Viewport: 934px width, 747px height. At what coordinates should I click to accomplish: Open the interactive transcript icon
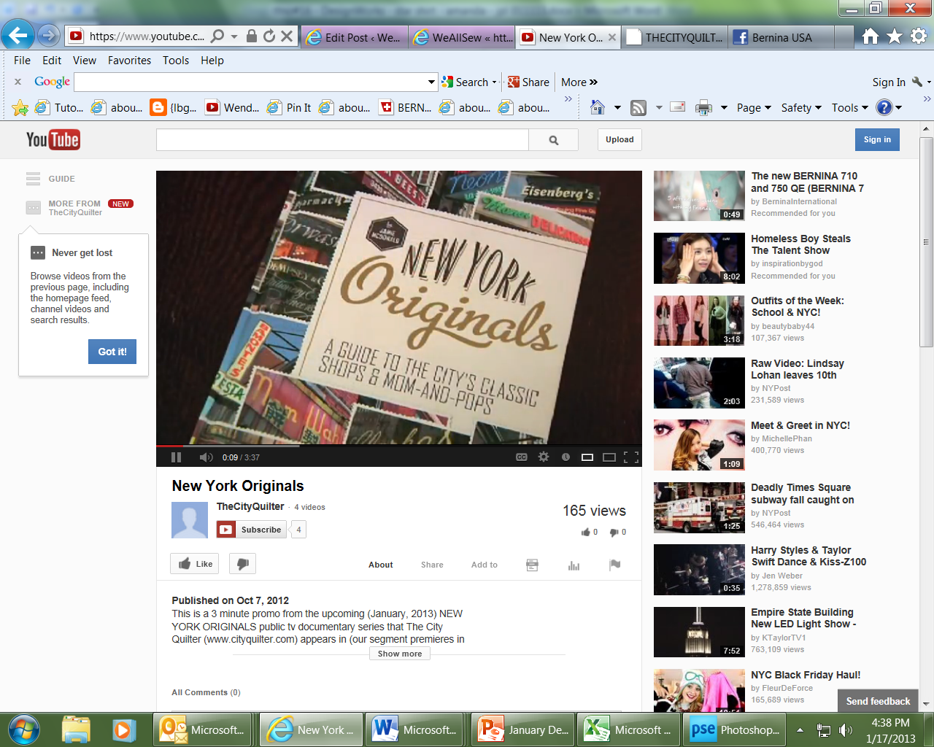(x=532, y=565)
